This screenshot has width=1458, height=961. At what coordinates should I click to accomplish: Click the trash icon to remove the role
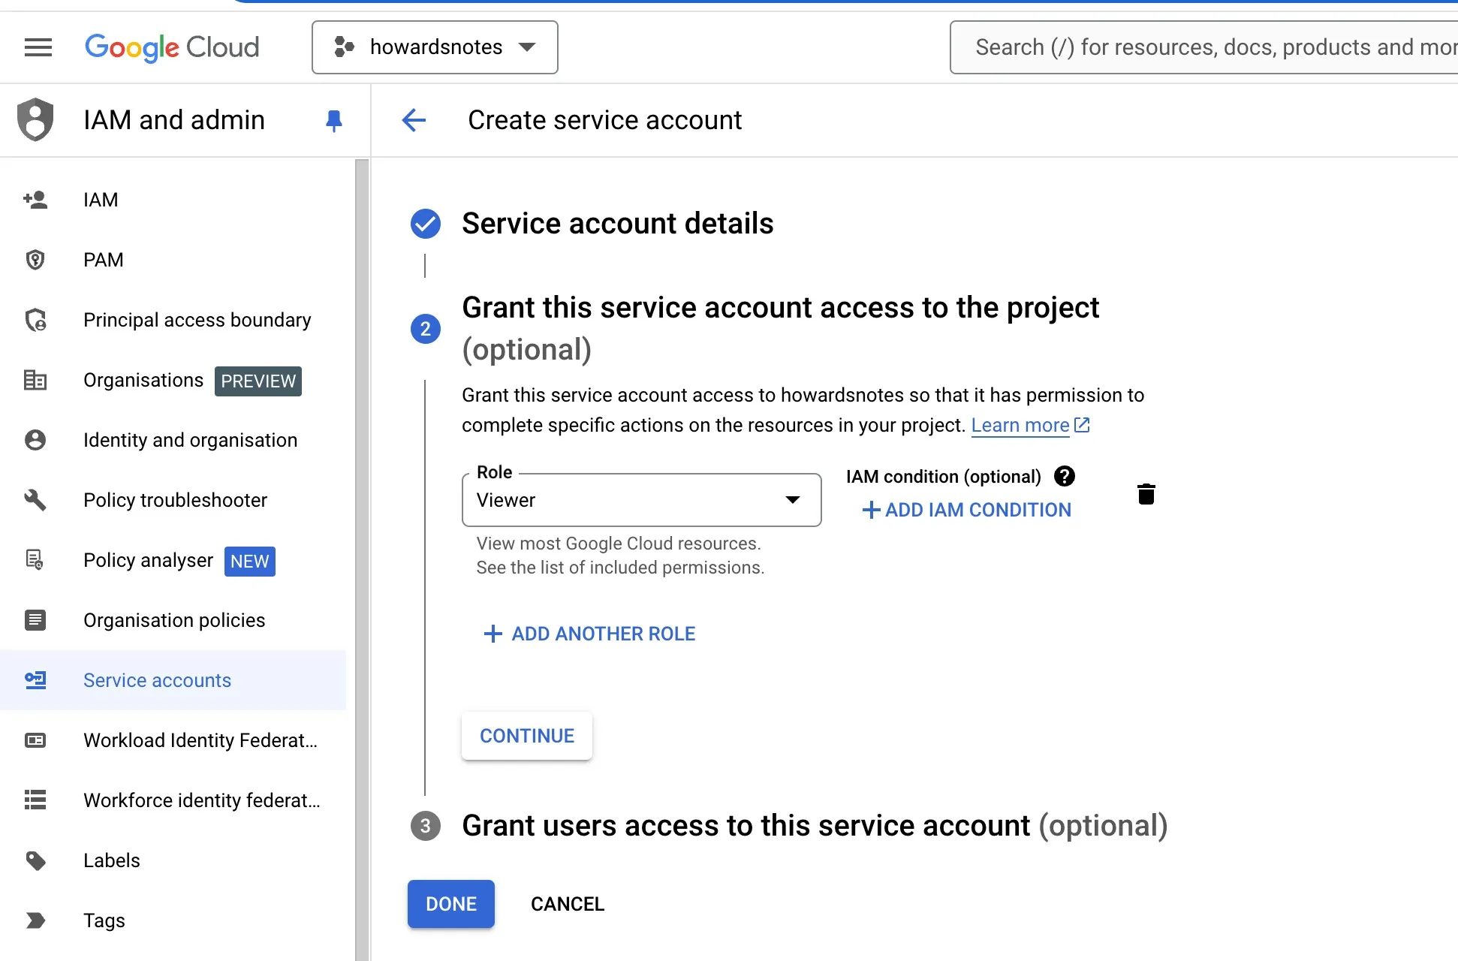click(x=1146, y=494)
